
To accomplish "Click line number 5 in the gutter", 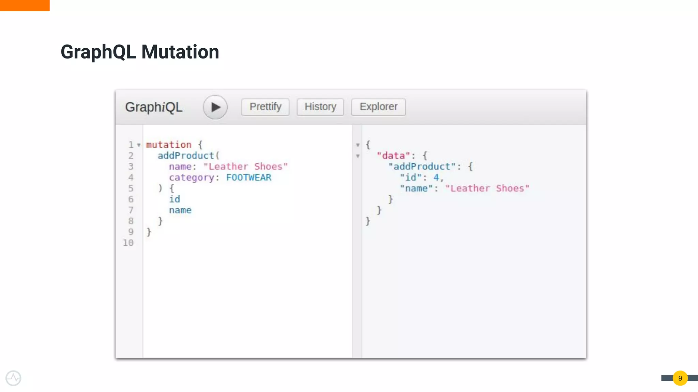I will pos(131,188).
